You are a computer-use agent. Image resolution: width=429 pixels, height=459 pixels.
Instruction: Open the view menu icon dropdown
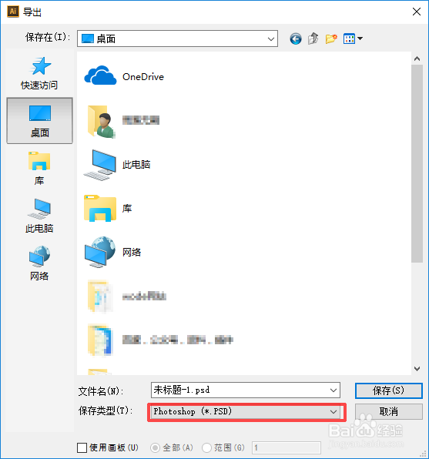pyautogui.click(x=353, y=39)
